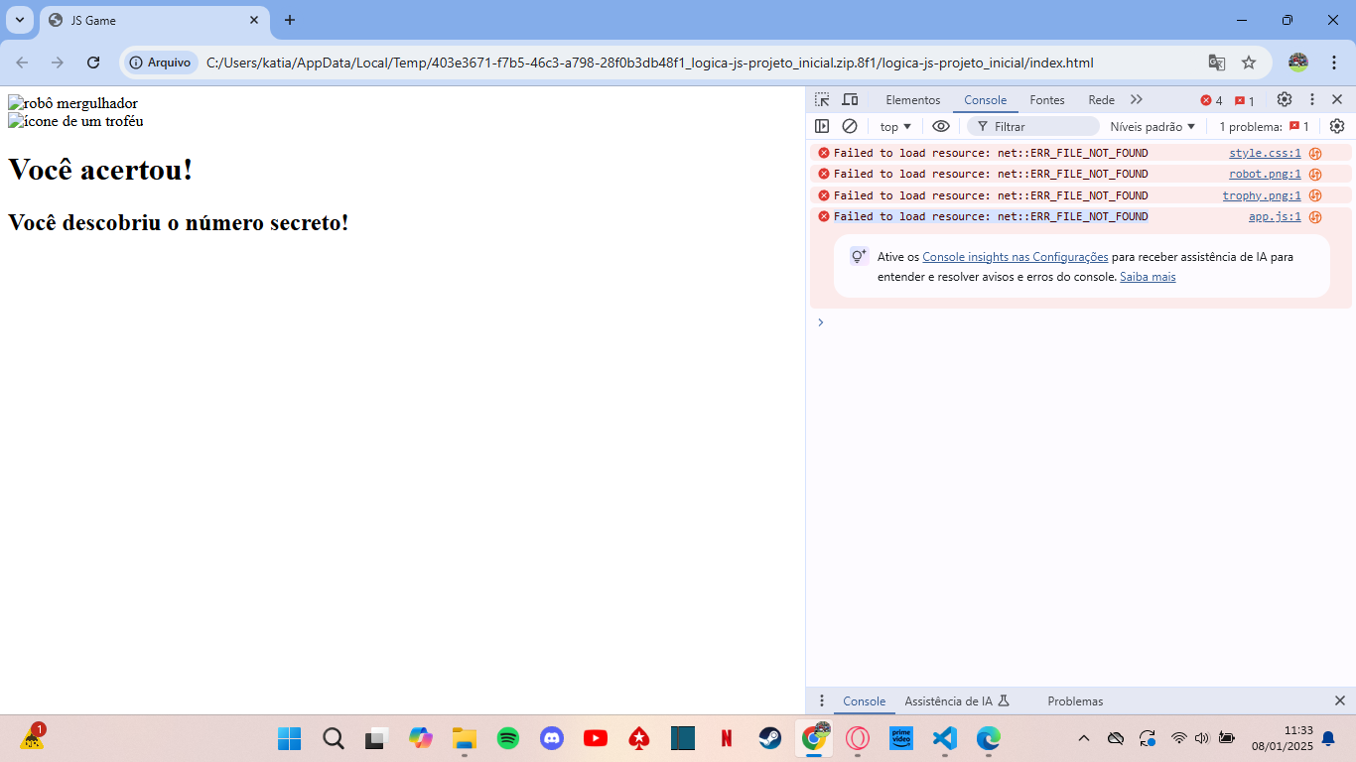Screen dimensions: 1356x762
Task: Open the robot.png:1 source link
Action: tap(1265, 174)
